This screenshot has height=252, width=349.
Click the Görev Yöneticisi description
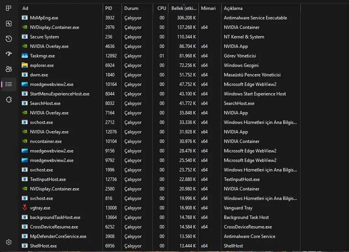(x=240, y=55)
